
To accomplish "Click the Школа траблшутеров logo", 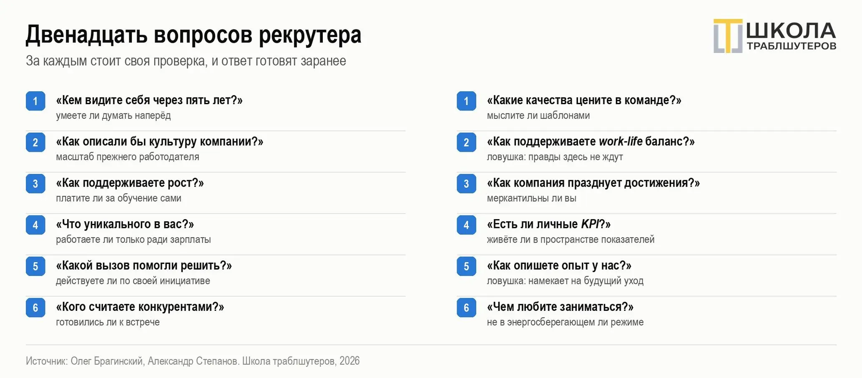I will coord(774,36).
